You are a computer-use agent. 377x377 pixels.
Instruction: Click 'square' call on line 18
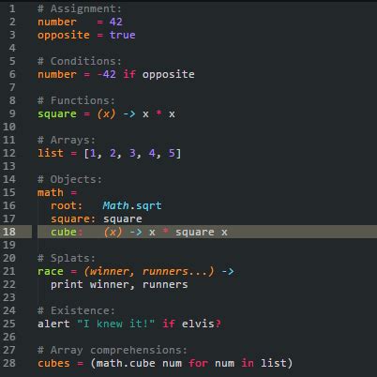(195, 233)
